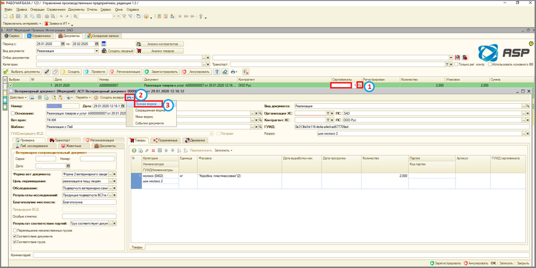The height and width of the screenshot is (268, 536).
Task: Open calendar picker for the по end date
Action: click(x=96, y=44)
